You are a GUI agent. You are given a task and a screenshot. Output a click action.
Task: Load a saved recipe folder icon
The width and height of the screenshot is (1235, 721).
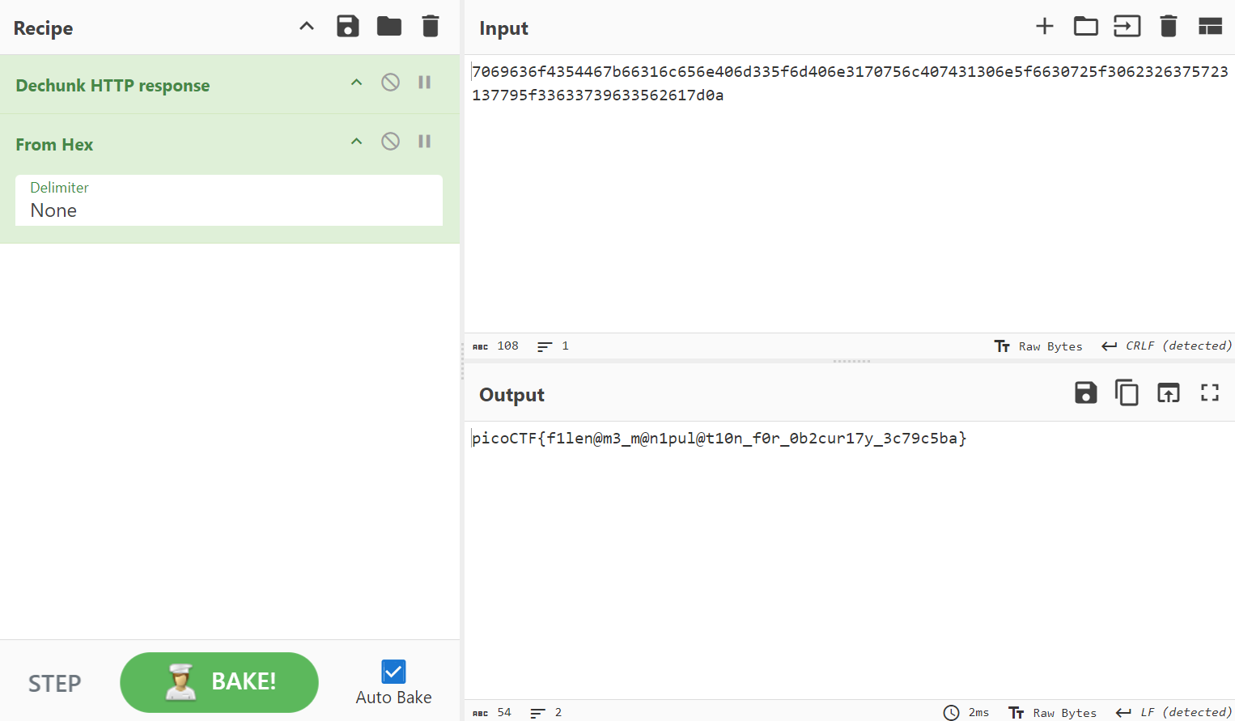pos(388,27)
